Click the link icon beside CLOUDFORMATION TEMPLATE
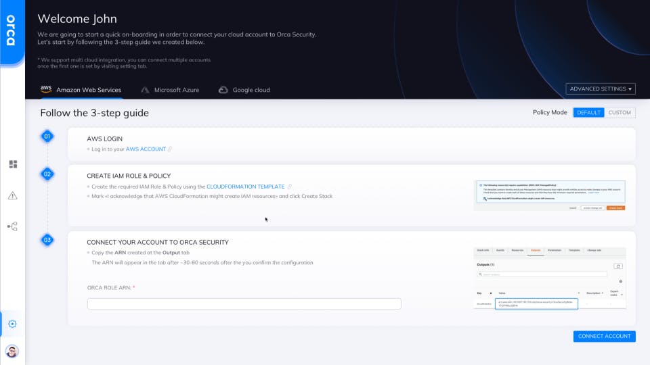650x365 pixels. (x=289, y=187)
